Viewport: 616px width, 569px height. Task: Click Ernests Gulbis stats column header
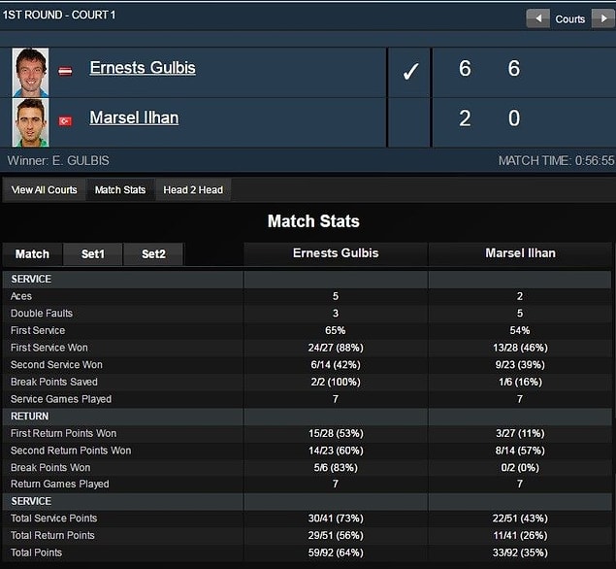coord(336,253)
